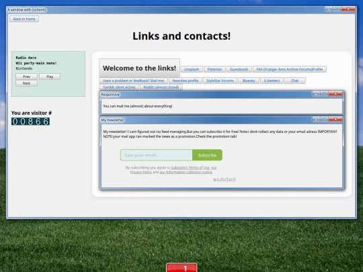Open Reddit (almost closed) link
363x272 pixels.
(x=161, y=87)
